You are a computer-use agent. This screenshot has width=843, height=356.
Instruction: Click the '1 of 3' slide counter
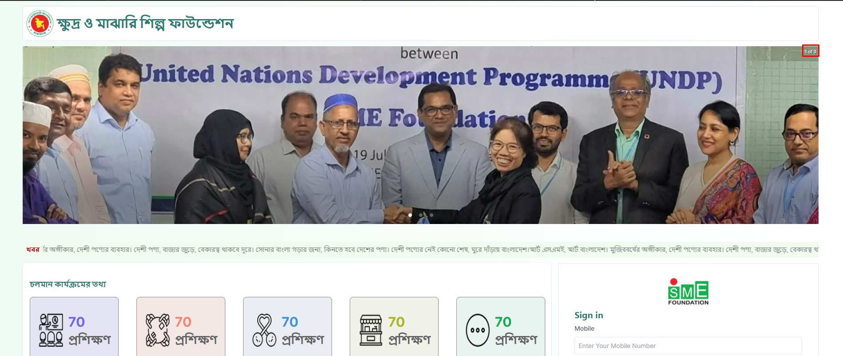point(810,52)
